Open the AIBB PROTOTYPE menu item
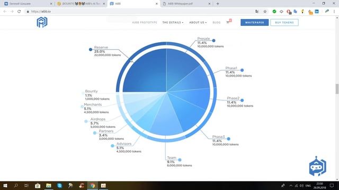The height and width of the screenshot is (190, 339). 145,22
